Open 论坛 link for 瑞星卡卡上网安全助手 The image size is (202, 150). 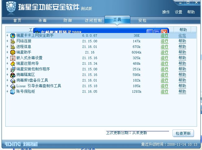click(182, 35)
